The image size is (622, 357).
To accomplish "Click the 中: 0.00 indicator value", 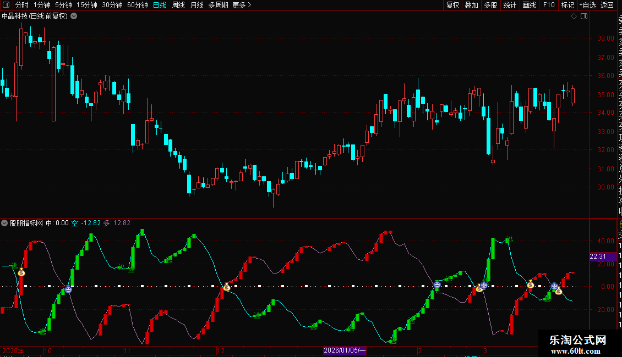I will pyautogui.click(x=57, y=223).
